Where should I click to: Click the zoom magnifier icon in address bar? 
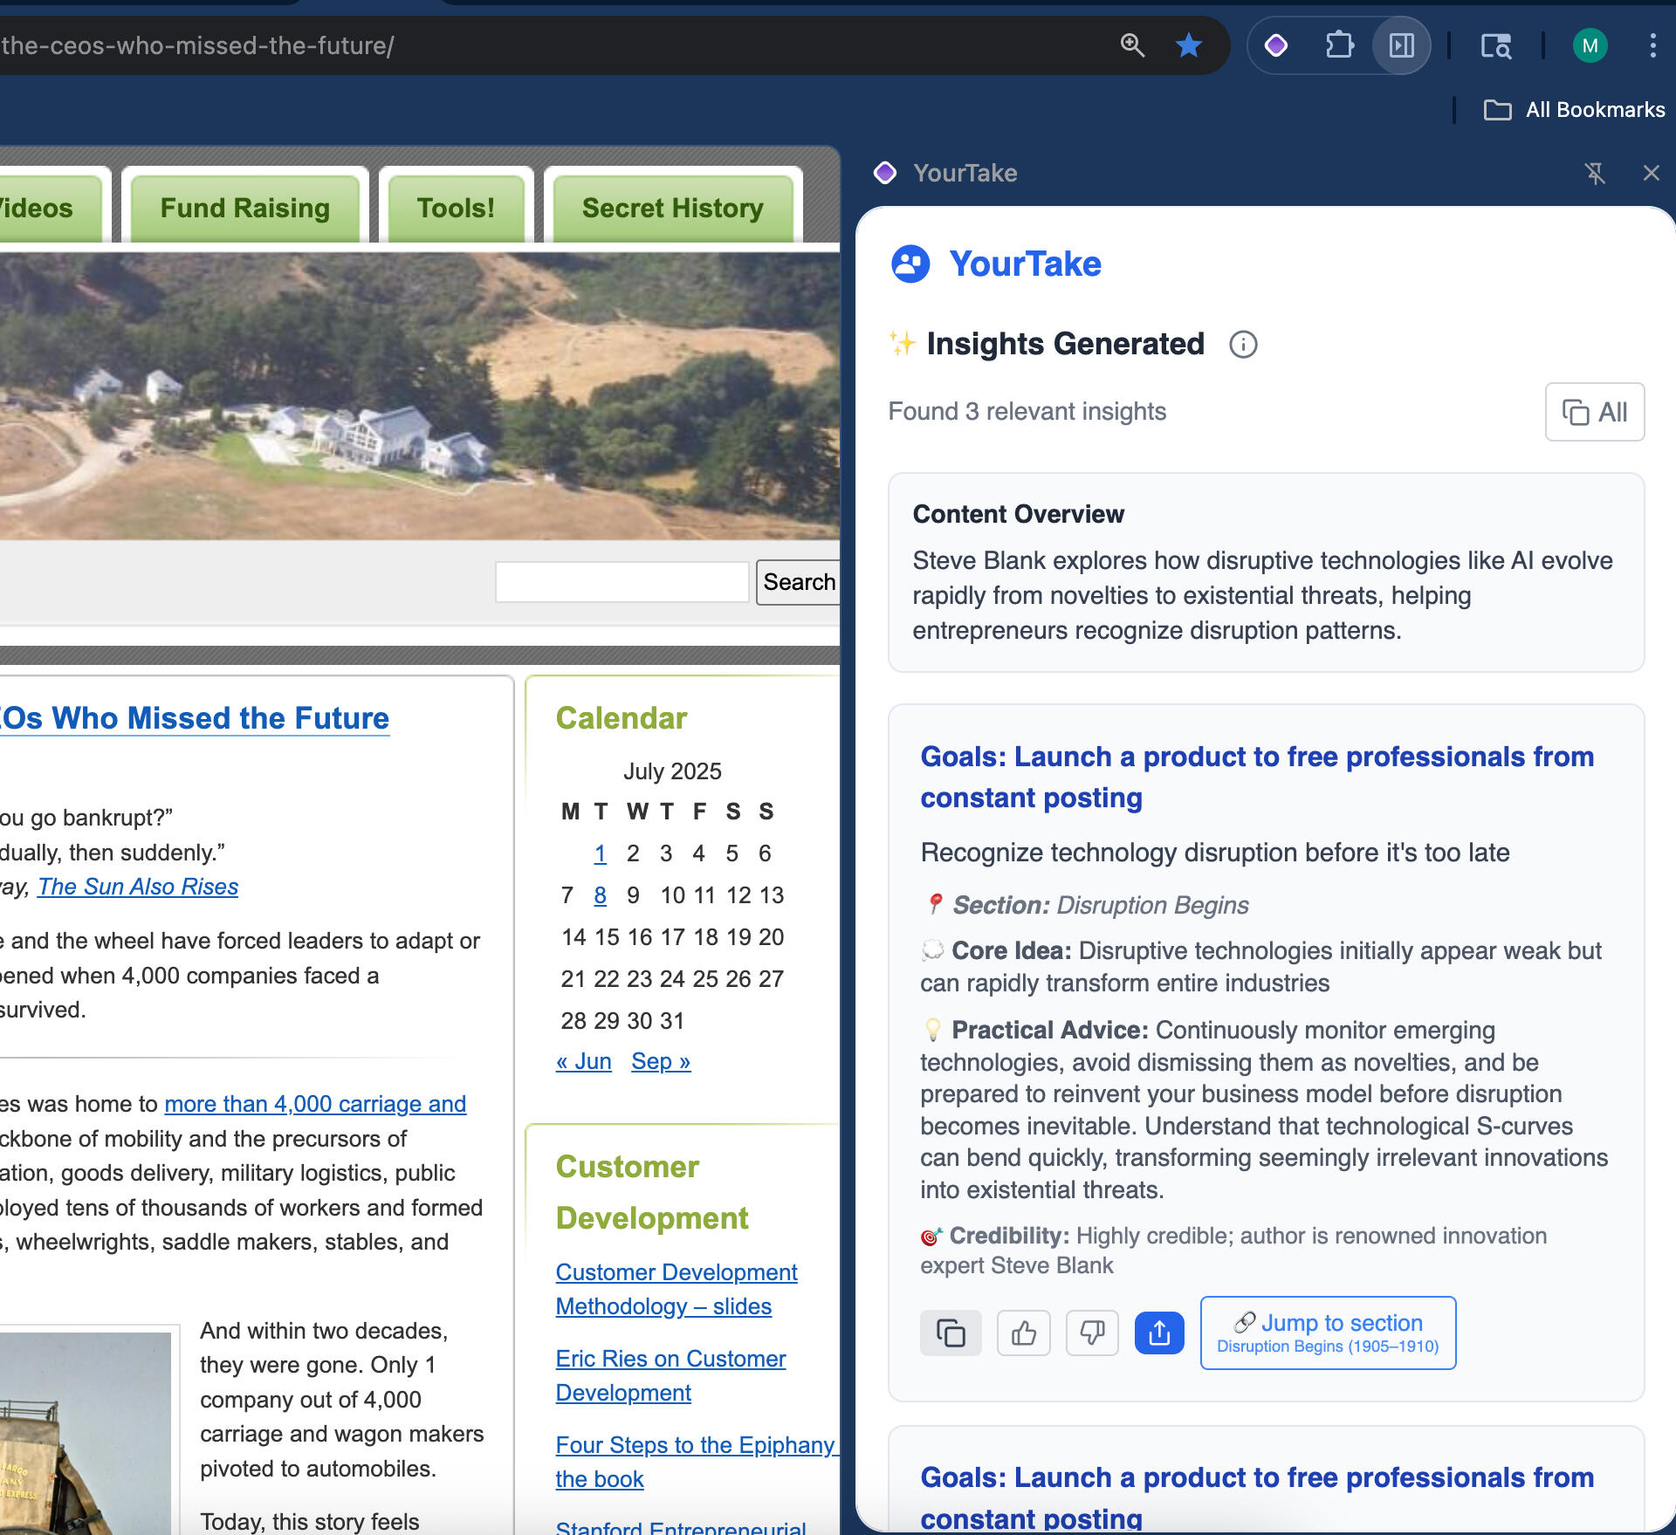tap(1132, 45)
